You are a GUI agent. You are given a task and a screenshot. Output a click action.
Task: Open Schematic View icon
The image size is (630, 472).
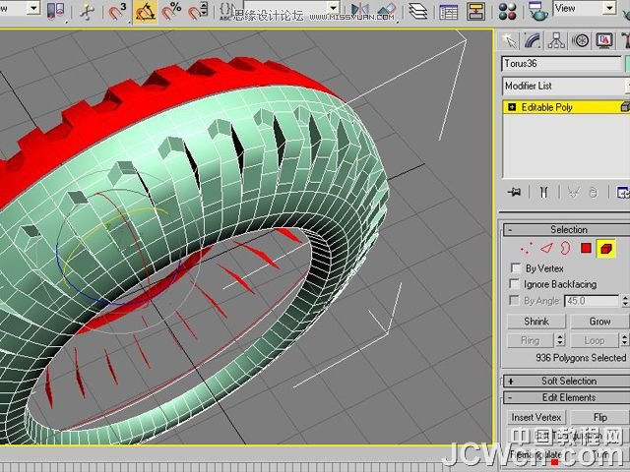pyautogui.click(x=475, y=12)
